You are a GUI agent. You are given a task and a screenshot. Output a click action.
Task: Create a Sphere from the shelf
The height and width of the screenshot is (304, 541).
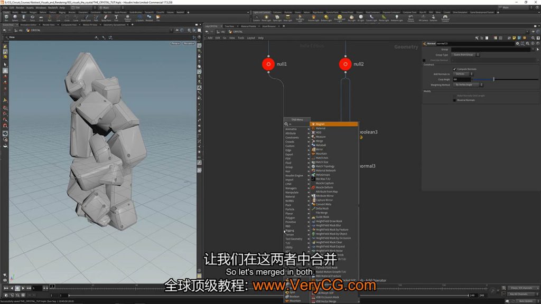click(15, 17)
